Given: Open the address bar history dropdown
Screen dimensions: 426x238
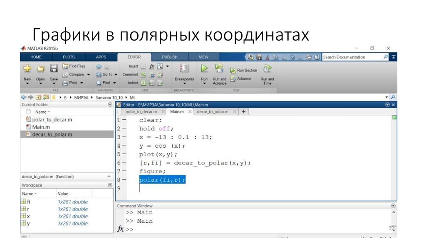Looking at the screenshot, I should click(x=386, y=97).
